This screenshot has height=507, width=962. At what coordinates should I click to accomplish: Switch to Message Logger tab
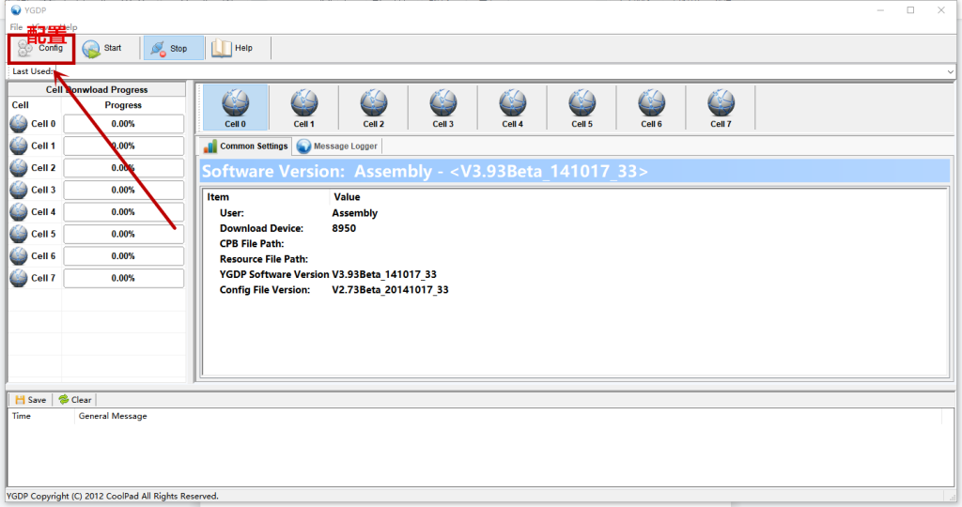(x=337, y=146)
